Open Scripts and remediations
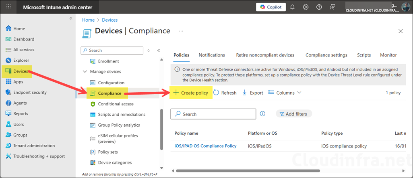Viewport: 413px width, 178px height. pyautogui.click(x=122, y=114)
